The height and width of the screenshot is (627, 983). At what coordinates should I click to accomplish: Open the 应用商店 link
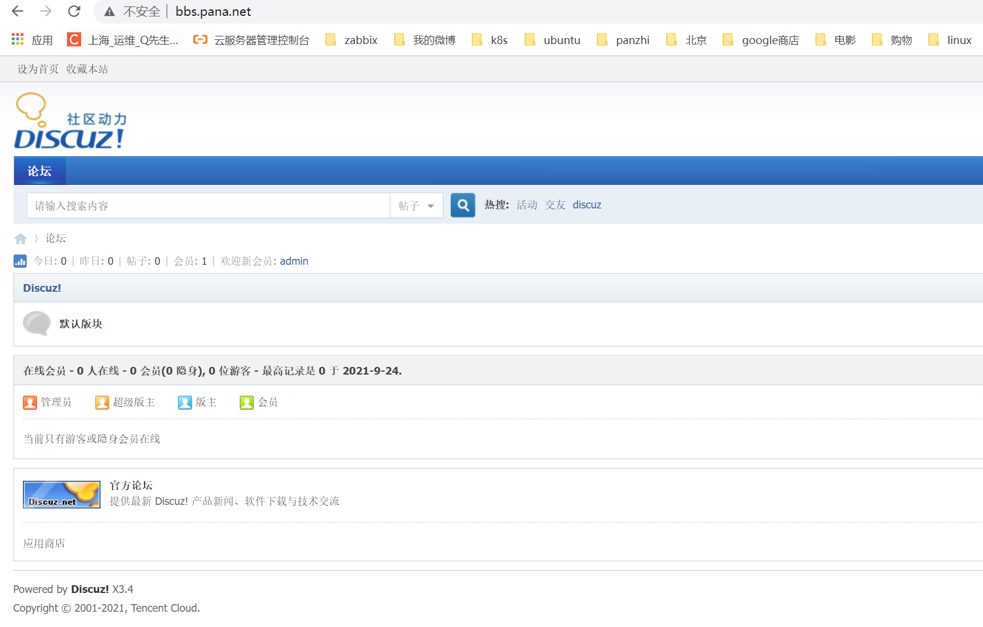[44, 544]
